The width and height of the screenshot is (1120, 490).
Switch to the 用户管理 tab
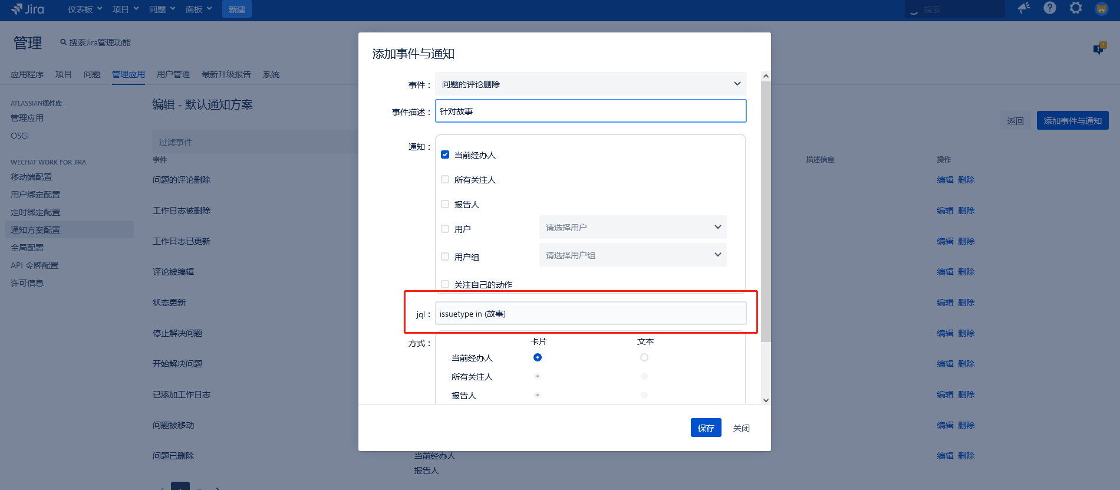[x=173, y=74]
